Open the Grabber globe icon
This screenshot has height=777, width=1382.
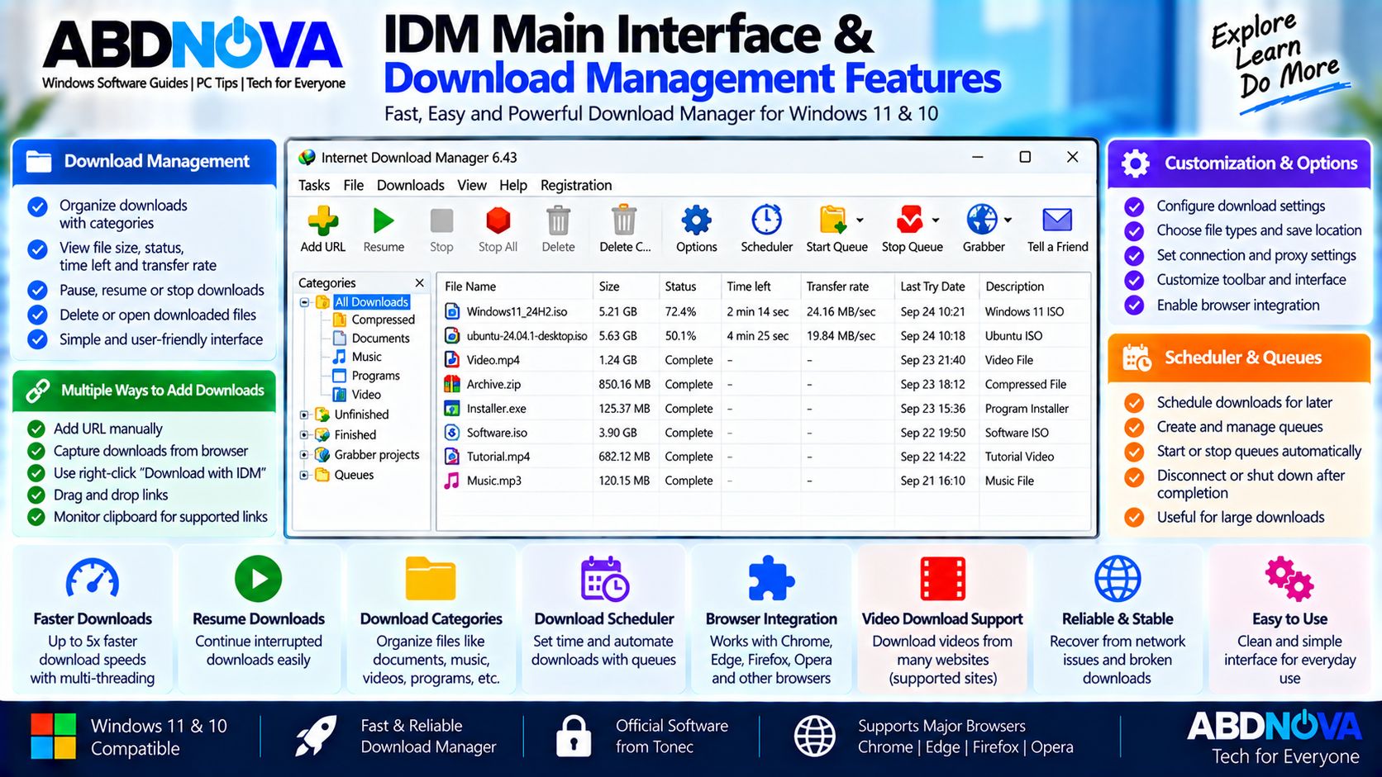click(982, 220)
